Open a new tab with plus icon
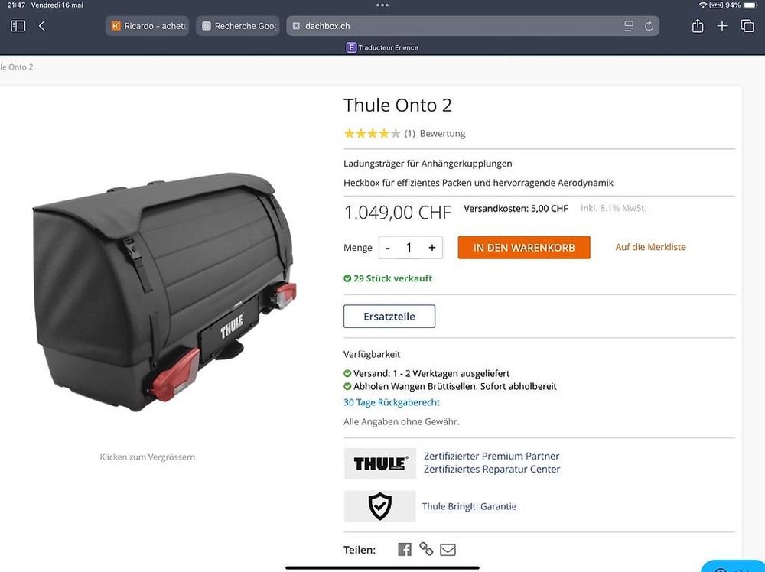 722,26
